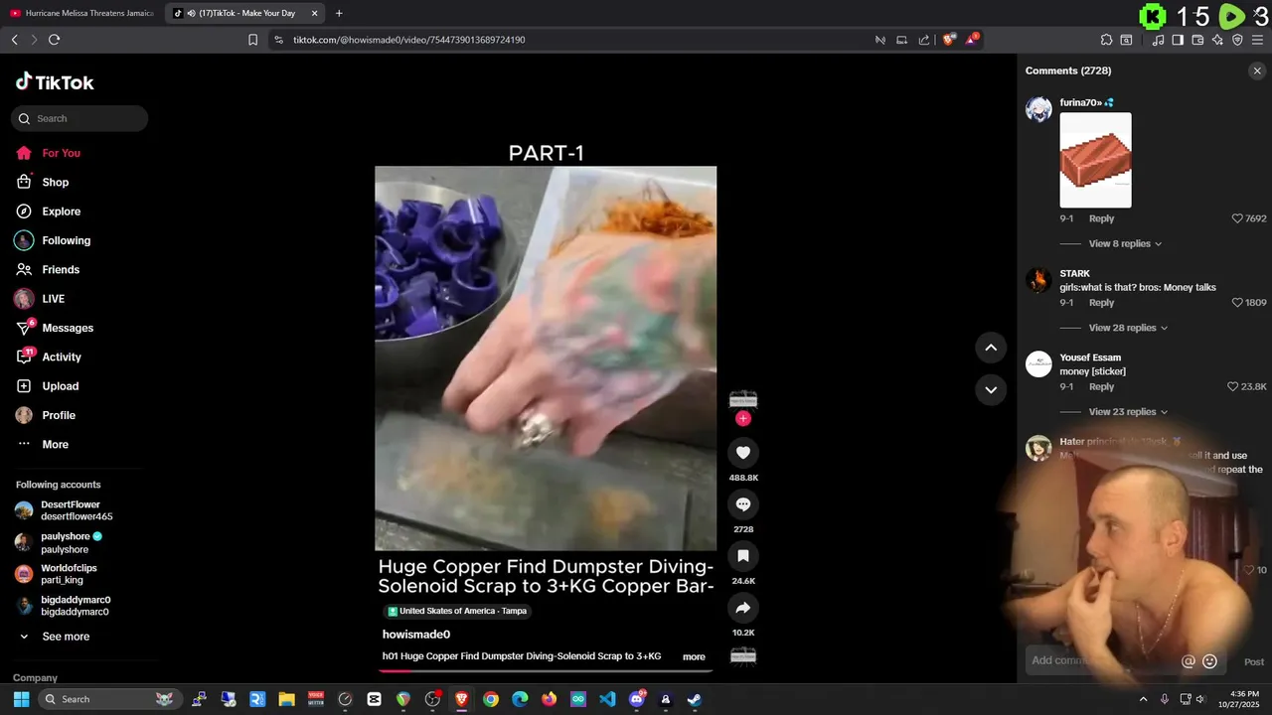Open DesertFlower following account
Viewport: 1272px width, 715px height.
pyautogui.click(x=77, y=510)
